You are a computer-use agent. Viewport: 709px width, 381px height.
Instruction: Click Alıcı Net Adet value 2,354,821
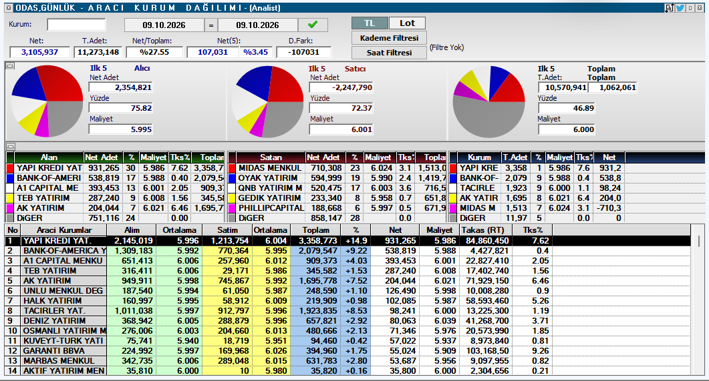point(121,87)
